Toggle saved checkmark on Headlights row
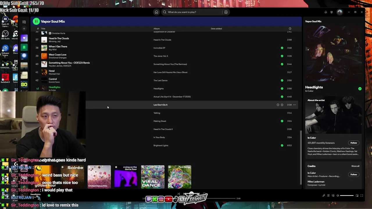The image size is (372, 209). [282, 89]
